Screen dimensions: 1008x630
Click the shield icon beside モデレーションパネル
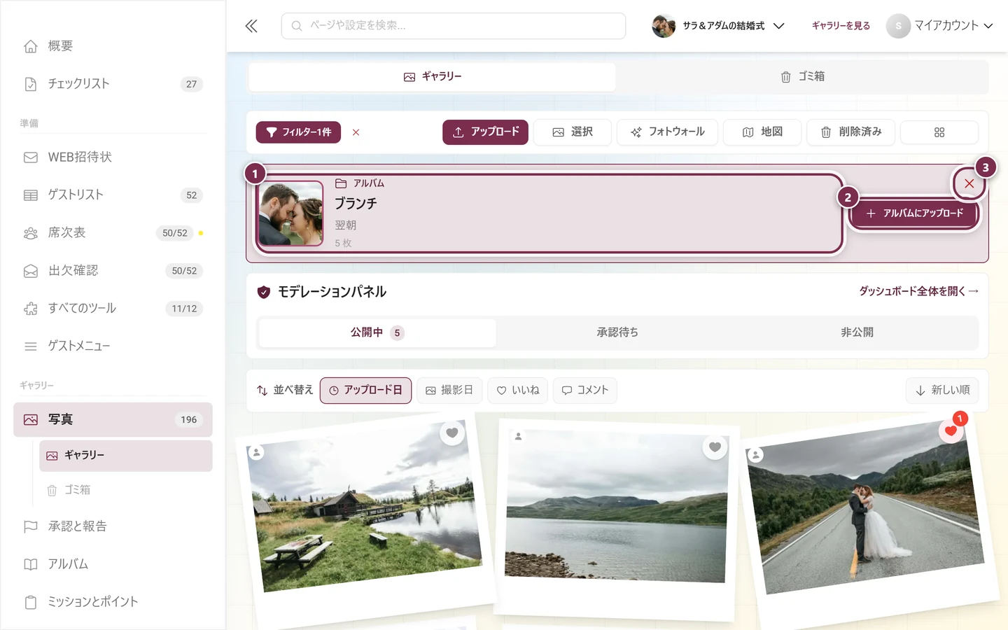coord(264,292)
